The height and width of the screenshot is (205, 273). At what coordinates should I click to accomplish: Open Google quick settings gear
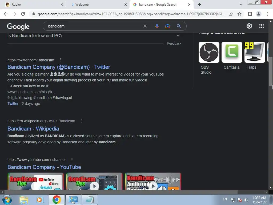pyautogui.click(x=249, y=26)
